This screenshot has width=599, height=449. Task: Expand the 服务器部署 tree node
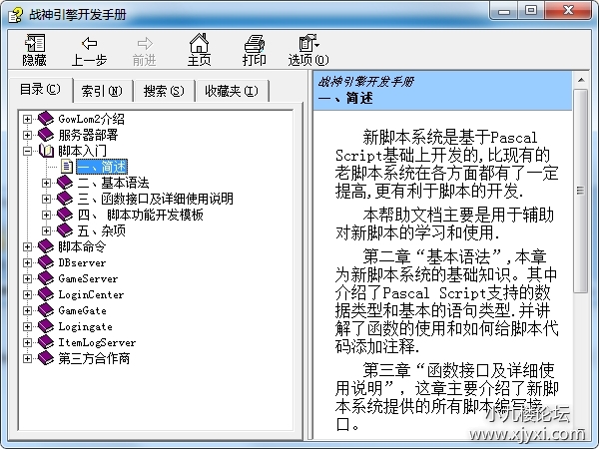[27, 135]
